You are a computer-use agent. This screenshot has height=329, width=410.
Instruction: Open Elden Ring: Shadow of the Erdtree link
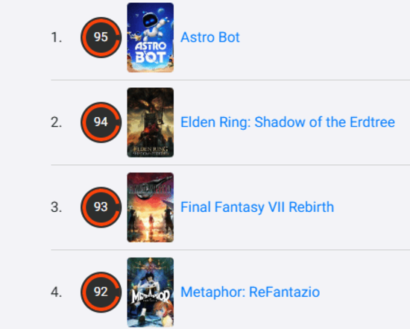coord(288,122)
